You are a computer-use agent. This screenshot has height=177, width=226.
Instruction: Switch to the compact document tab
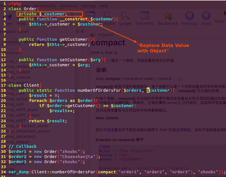pos(106,35)
